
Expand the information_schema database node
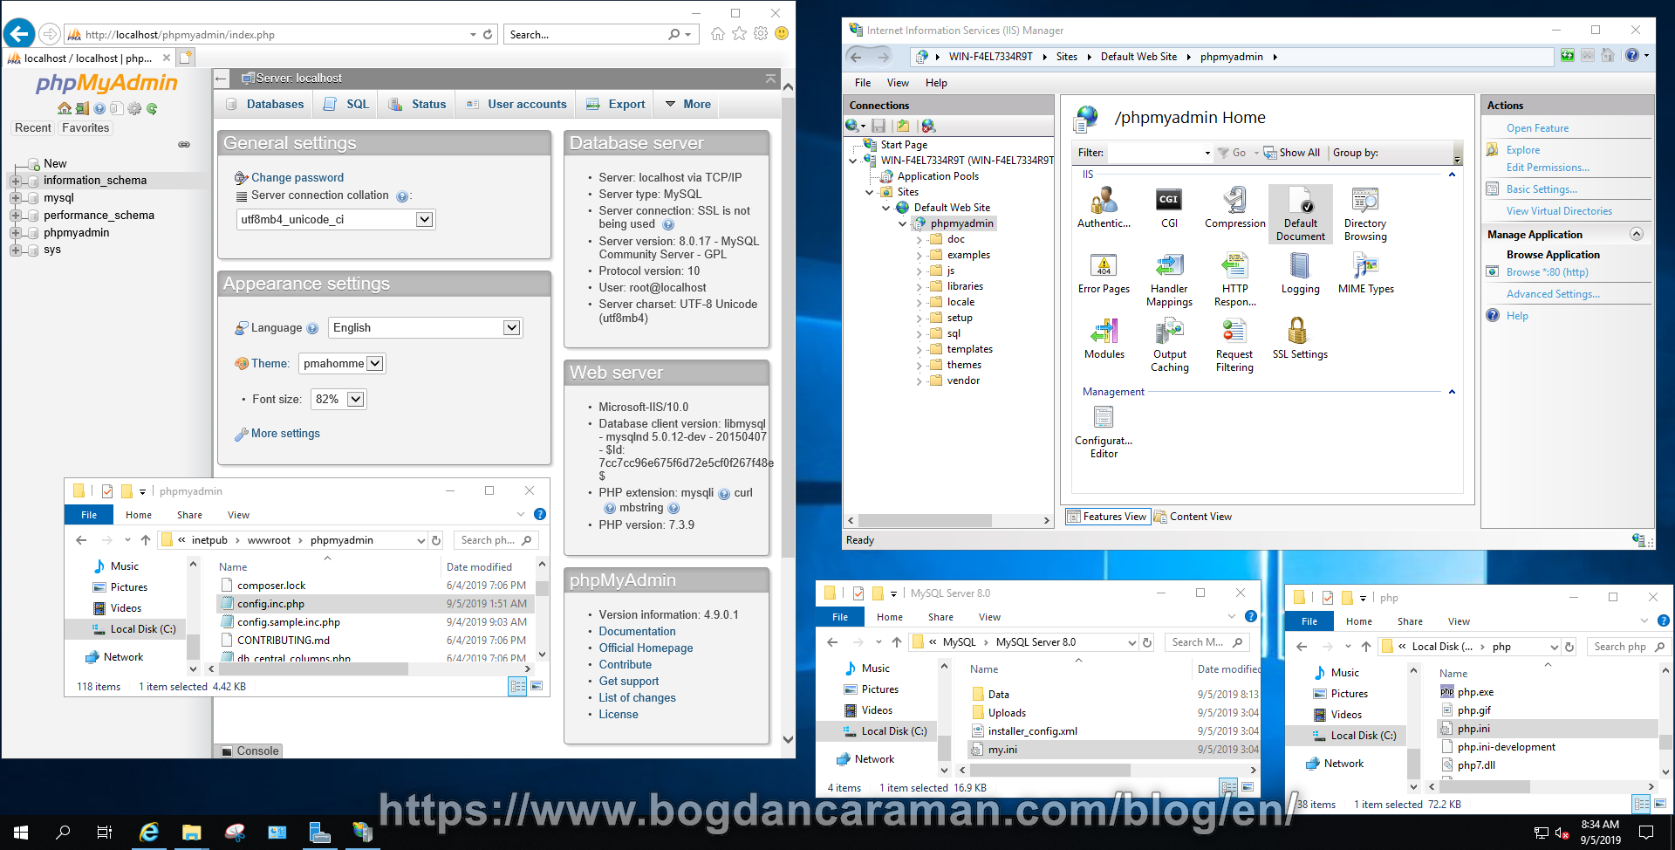(15, 181)
